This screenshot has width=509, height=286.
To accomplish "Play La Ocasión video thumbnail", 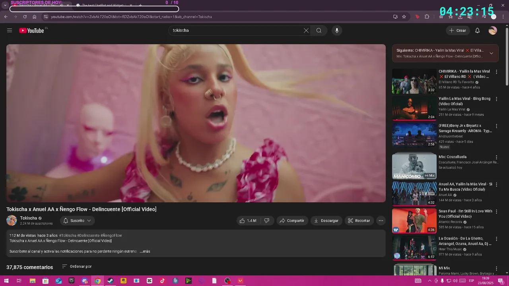I will 414,247.
